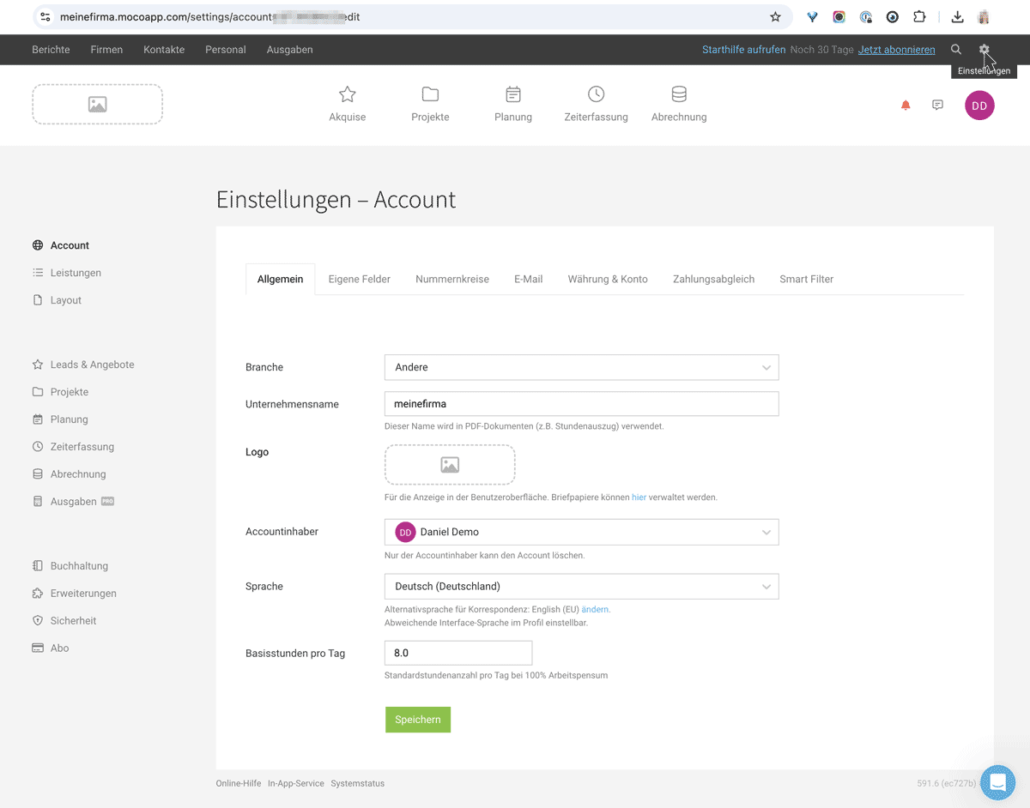Expand the Sprache dropdown
Viewport: 1030px width, 808px height.
click(581, 587)
